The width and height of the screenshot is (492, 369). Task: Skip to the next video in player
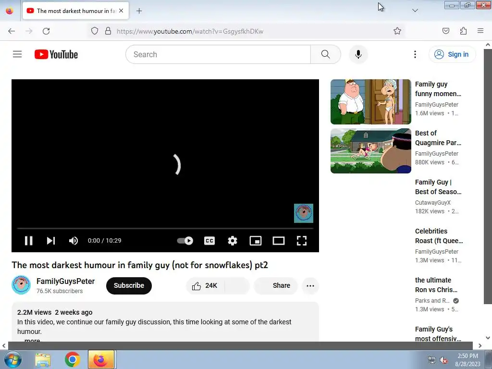tap(51, 241)
